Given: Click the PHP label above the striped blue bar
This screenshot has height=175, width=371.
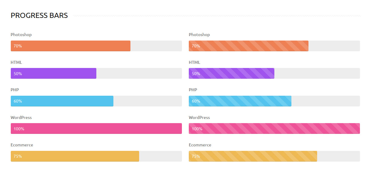Looking at the screenshot, I should tap(193, 90).
